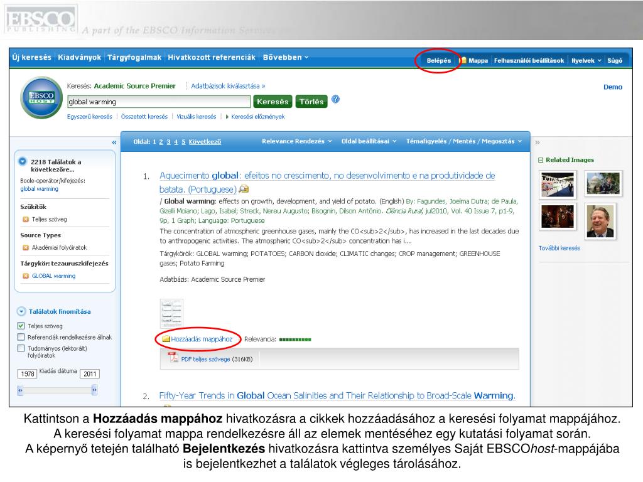The width and height of the screenshot is (643, 482).
Task: Click Adatbázisok kiválasztása link
Action: click(x=228, y=86)
